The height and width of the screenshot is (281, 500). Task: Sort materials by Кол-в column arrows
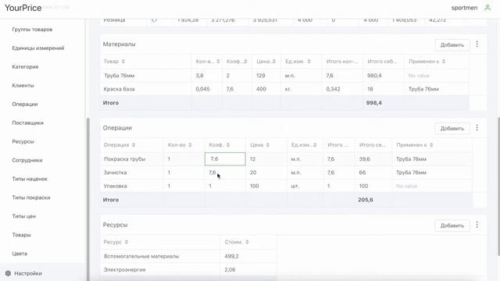point(218,61)
